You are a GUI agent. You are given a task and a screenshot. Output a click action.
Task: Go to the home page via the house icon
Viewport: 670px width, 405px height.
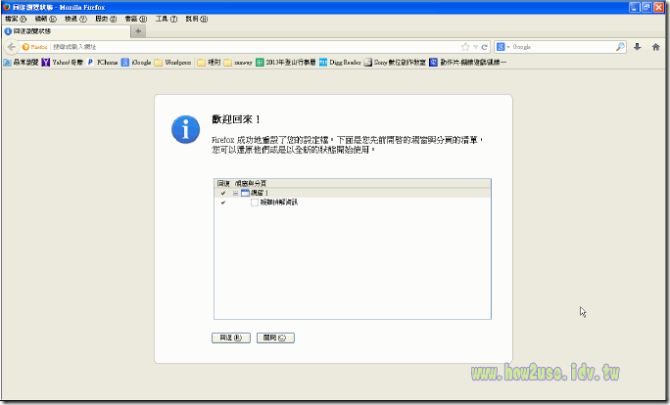click(x=656, y=46)
